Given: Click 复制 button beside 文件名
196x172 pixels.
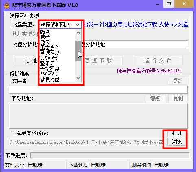Looking at the screenshot, I should 178,81.
